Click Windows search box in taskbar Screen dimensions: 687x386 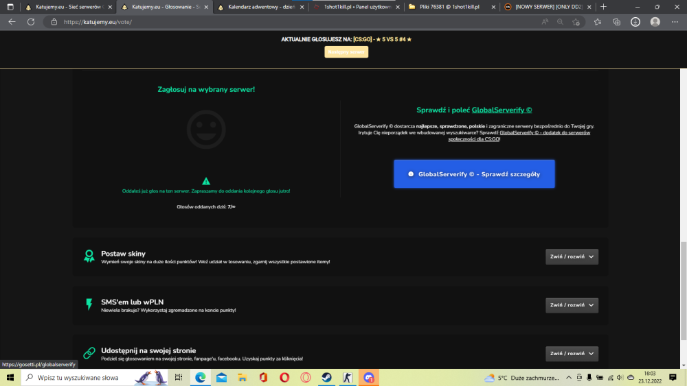[x=94, y=377]
